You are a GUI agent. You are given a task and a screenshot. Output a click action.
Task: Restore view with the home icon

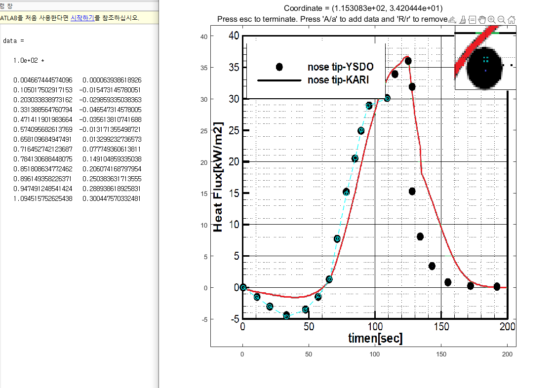(511, 20)
